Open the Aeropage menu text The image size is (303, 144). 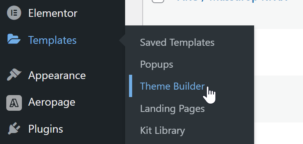pos(52,102)
